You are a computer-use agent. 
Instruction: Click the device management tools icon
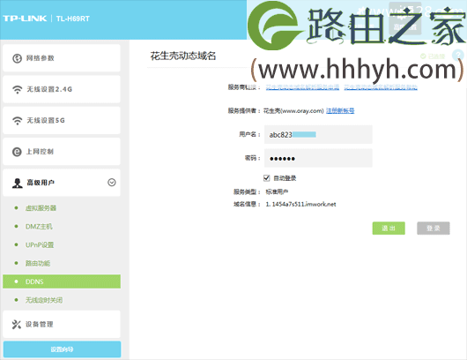tap(17, 324)
